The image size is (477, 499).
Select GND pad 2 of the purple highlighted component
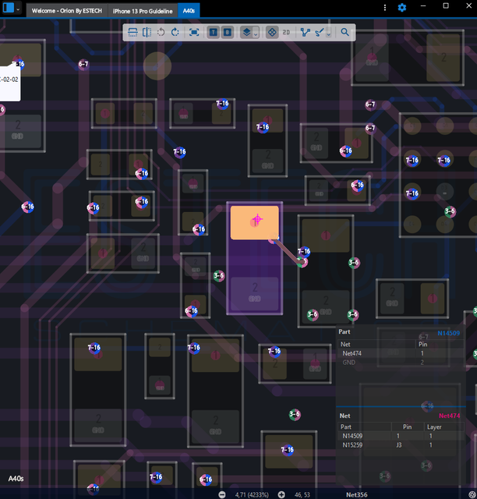[x=255, y=293]
